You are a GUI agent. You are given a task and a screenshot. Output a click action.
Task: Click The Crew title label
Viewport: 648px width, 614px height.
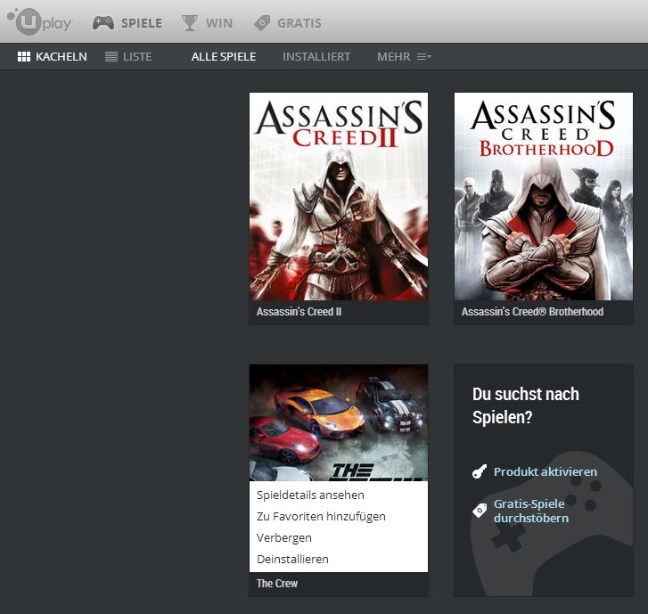tap(277, 584)
